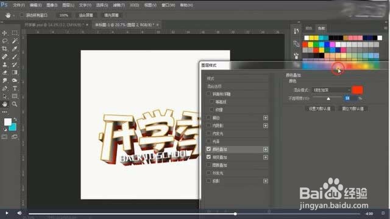Click the 100% zoom button
Image resolution: width=390 pixels, height=219 pixels.
coord(63,15)
